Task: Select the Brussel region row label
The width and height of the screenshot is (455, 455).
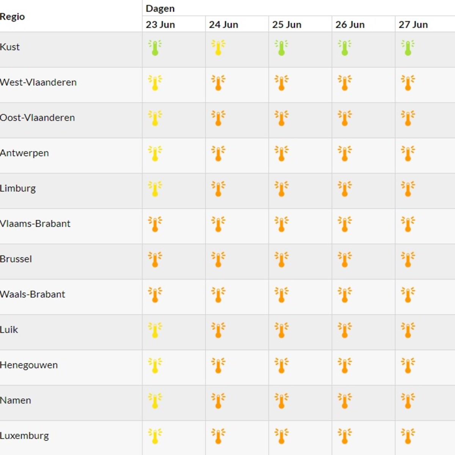Action: (16, 259)
